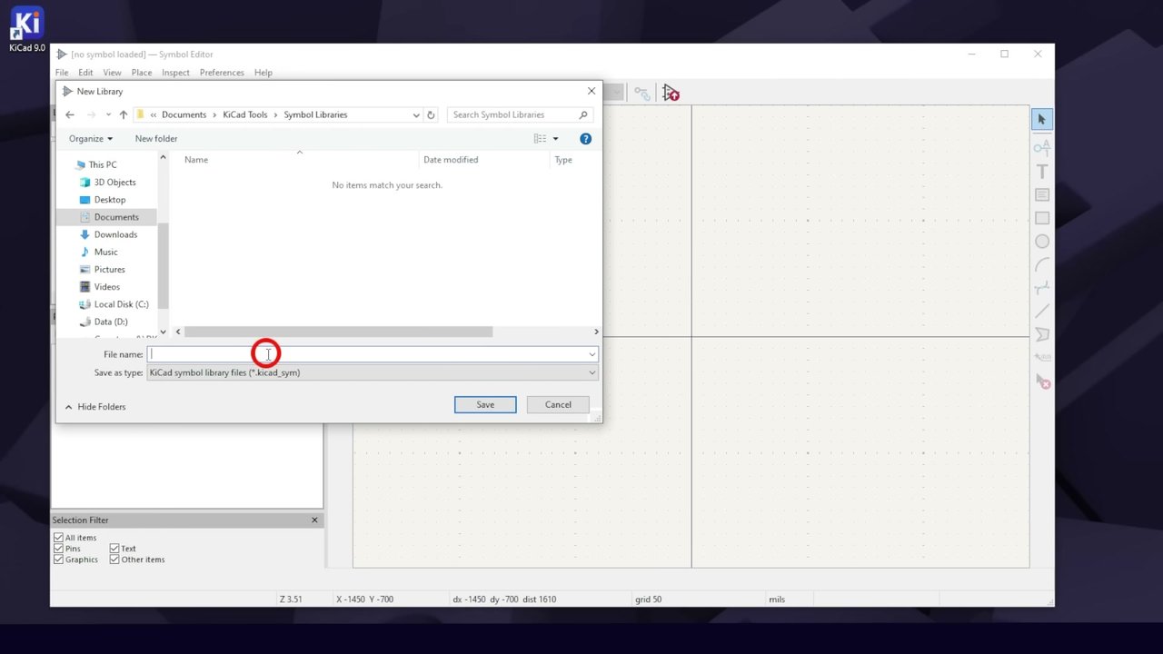Select the Draw Polygon tool

pyautogui.click(x=1042, y=335)
